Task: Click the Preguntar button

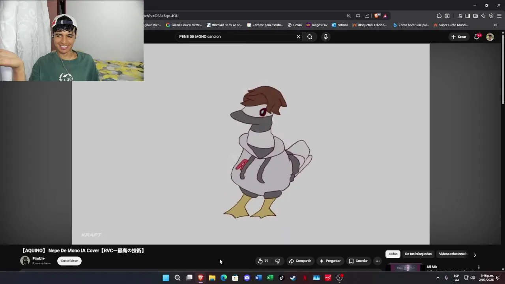Action: click(330, 261)
